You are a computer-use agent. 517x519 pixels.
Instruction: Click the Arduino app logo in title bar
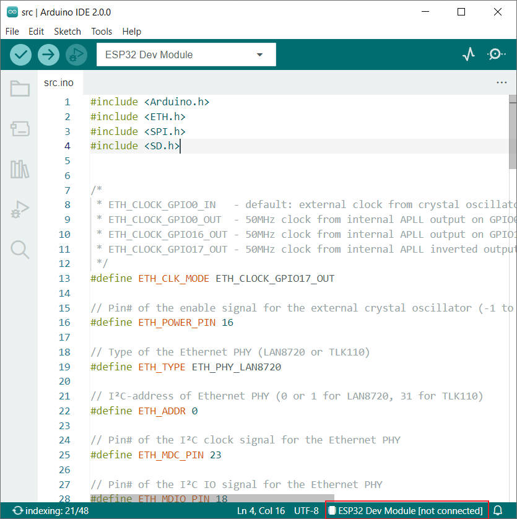(12, 12)
